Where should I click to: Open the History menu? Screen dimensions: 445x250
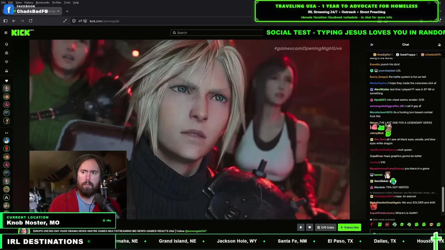pyautogui.click(x=29, y=2)
